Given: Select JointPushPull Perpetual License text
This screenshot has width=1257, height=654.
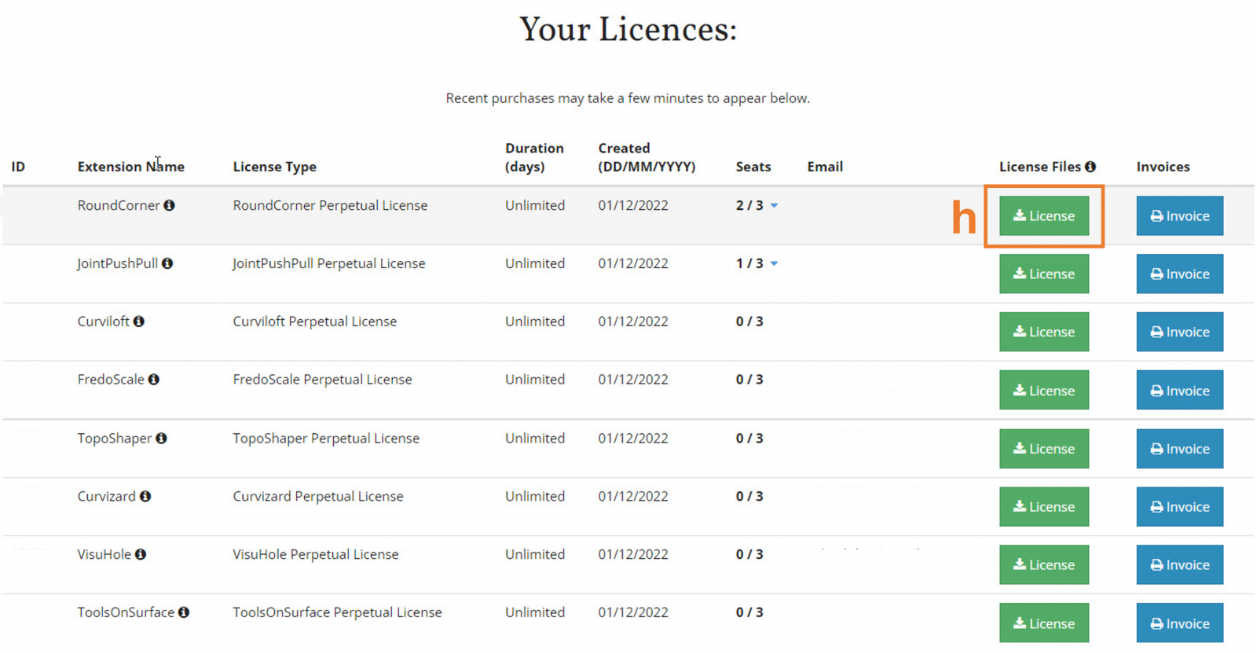Looking at the screenshot, I should point(328,263).
